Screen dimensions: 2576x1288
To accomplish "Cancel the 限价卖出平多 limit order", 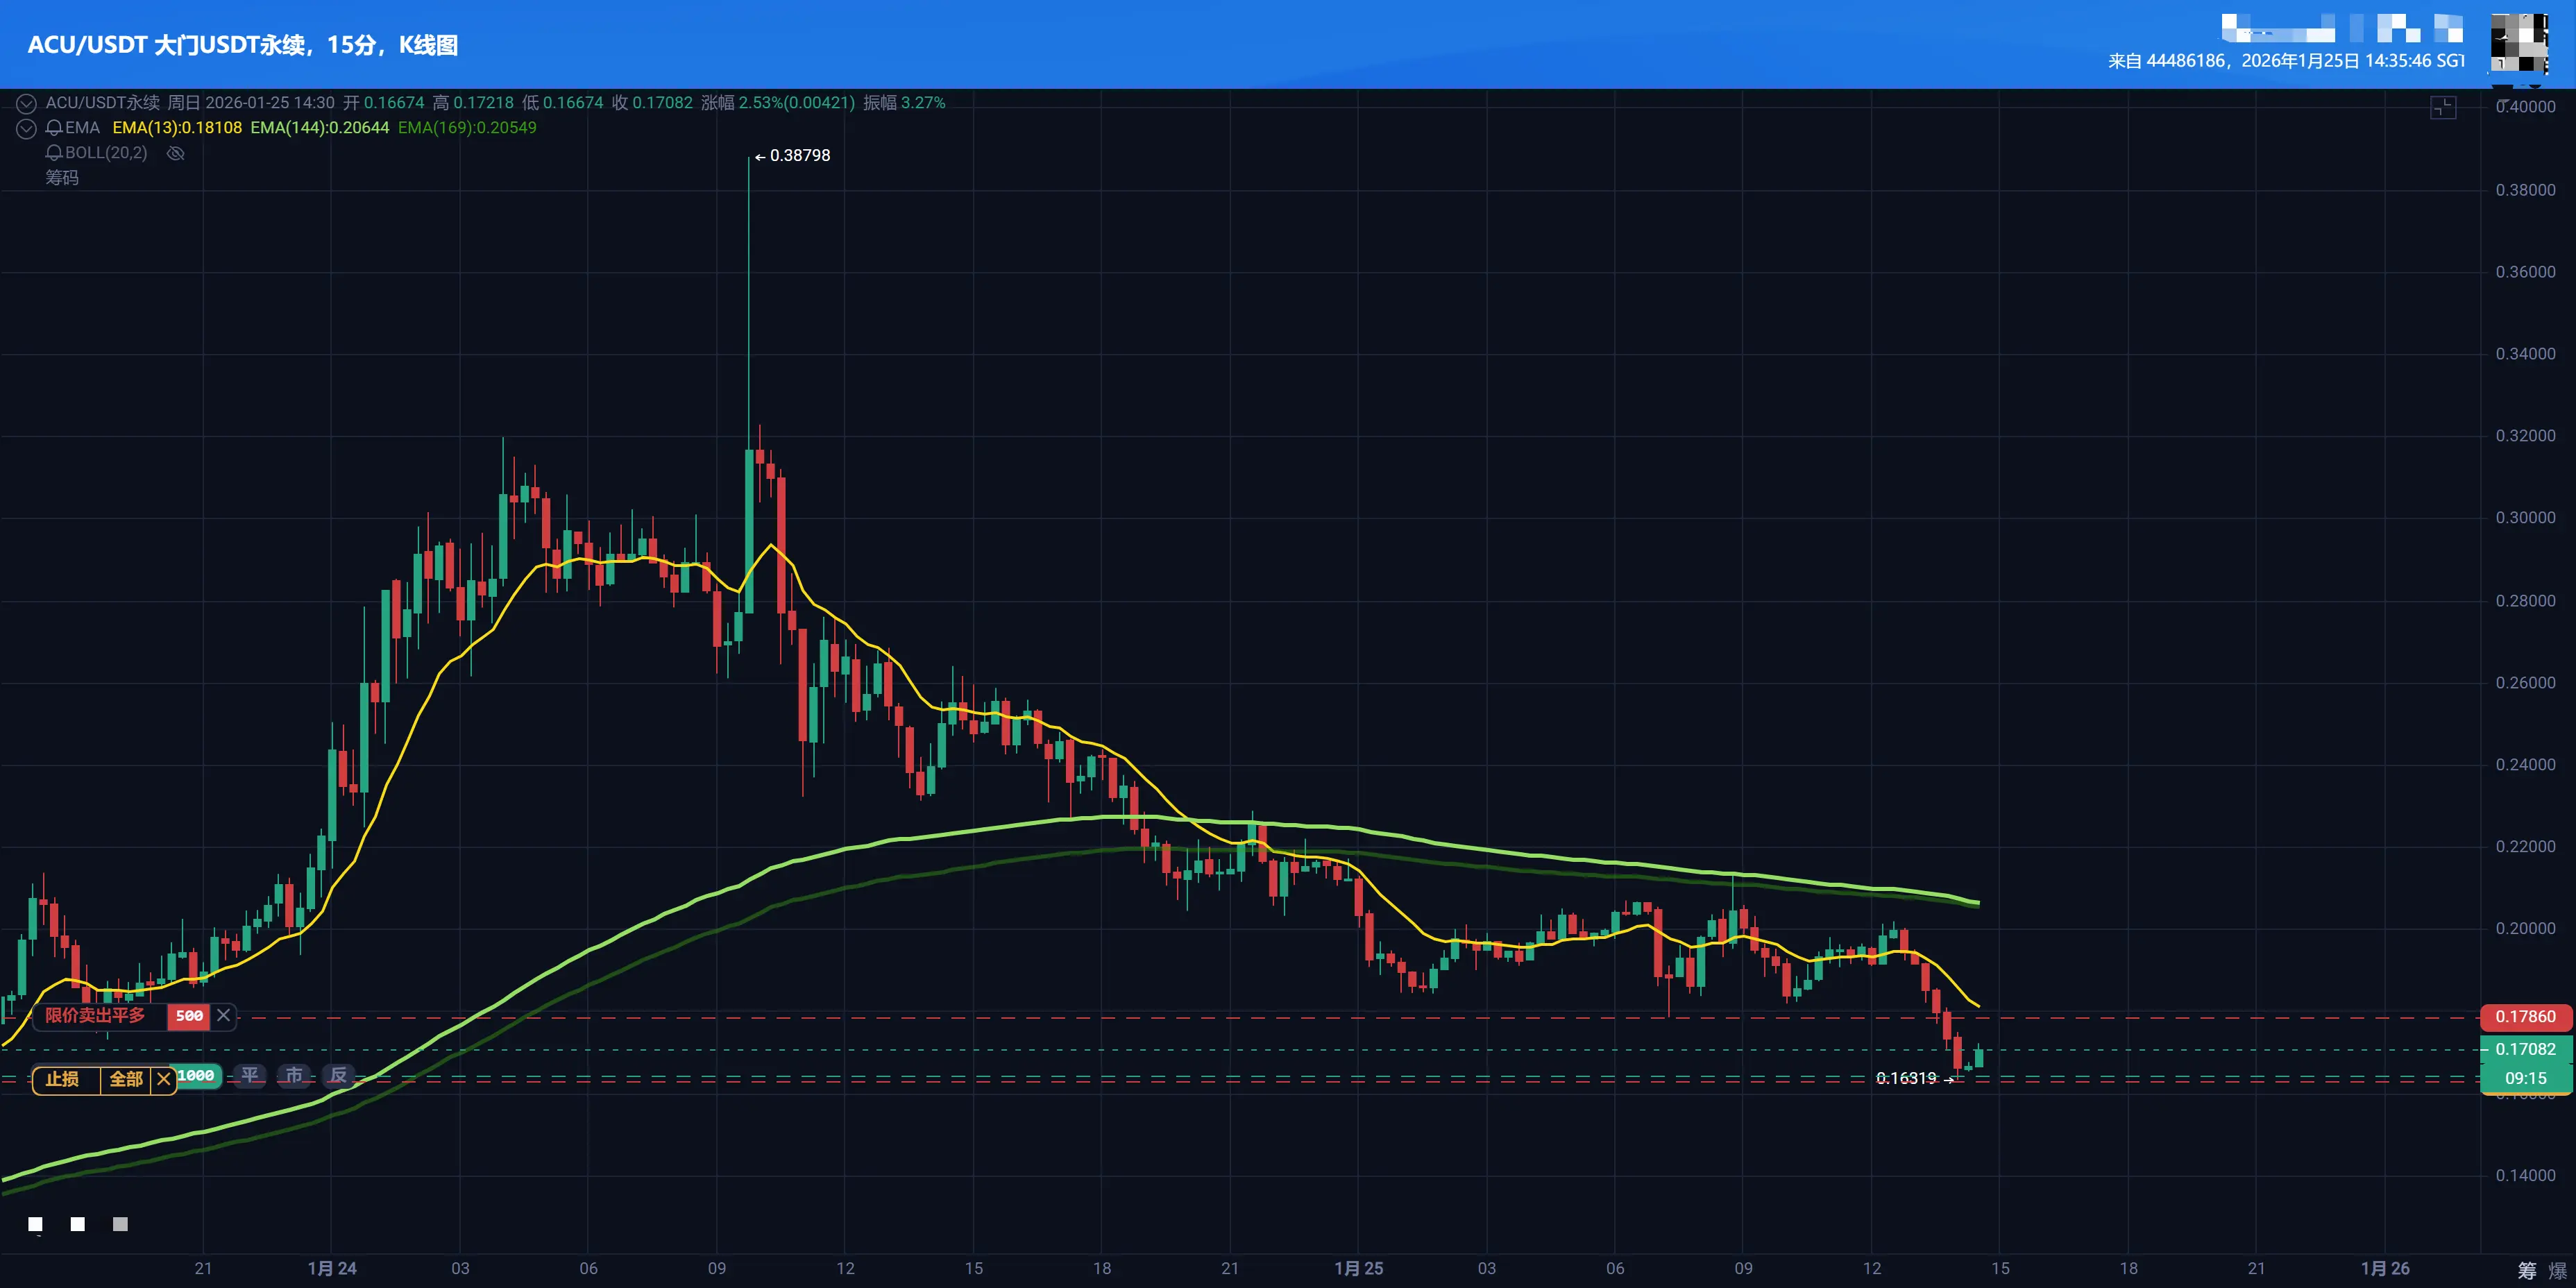I will pyautogui.click(x=224, y=1016).
